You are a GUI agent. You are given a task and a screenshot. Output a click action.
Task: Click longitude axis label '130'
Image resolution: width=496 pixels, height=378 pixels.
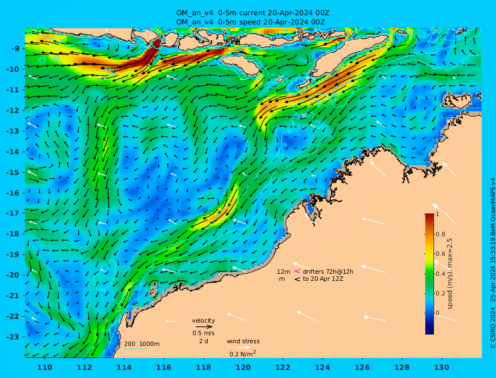click(442, 367)
